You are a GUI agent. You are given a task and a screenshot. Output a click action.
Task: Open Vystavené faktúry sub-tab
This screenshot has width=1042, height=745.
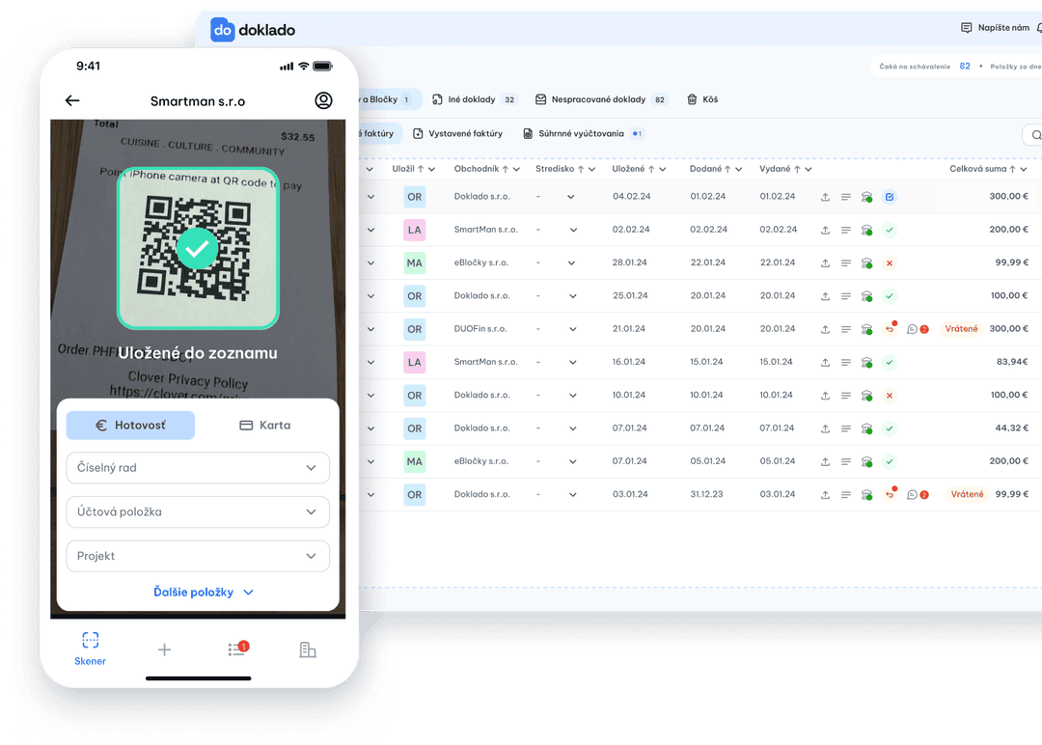tap(458, 133)
